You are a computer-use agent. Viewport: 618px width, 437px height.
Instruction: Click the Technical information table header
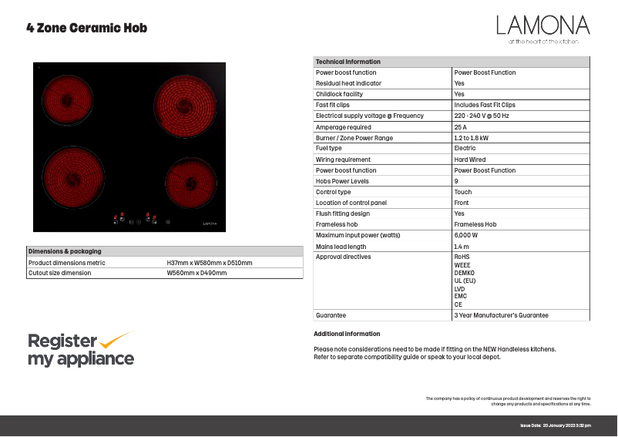[348, 62]
